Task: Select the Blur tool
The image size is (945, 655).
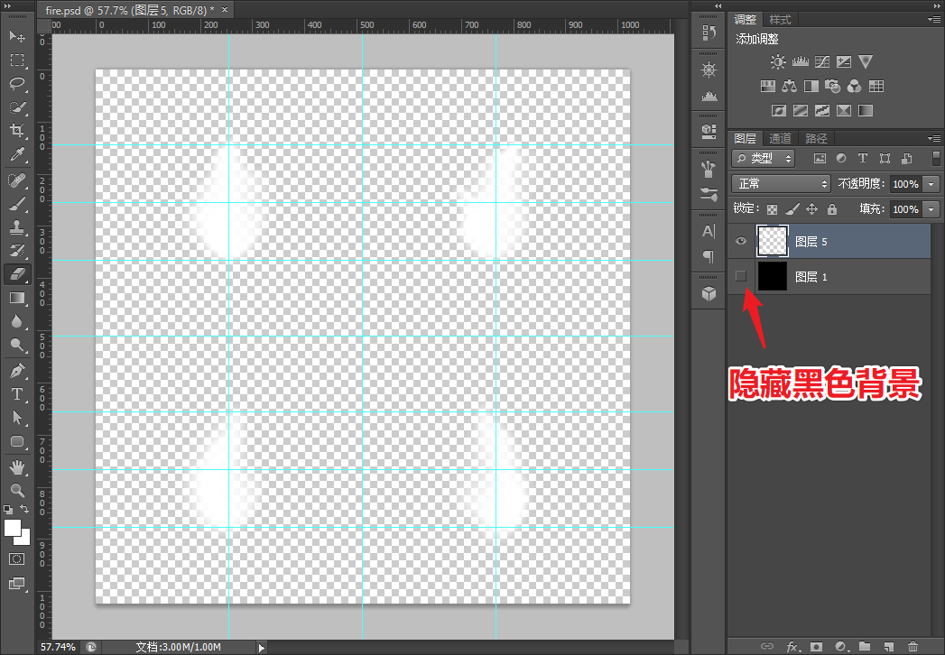Action: (17, 322)
